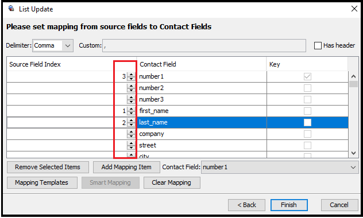Click the Finish button
This screenshot has width=363, height=218.
pyautogui.click(x=289, y=205)
